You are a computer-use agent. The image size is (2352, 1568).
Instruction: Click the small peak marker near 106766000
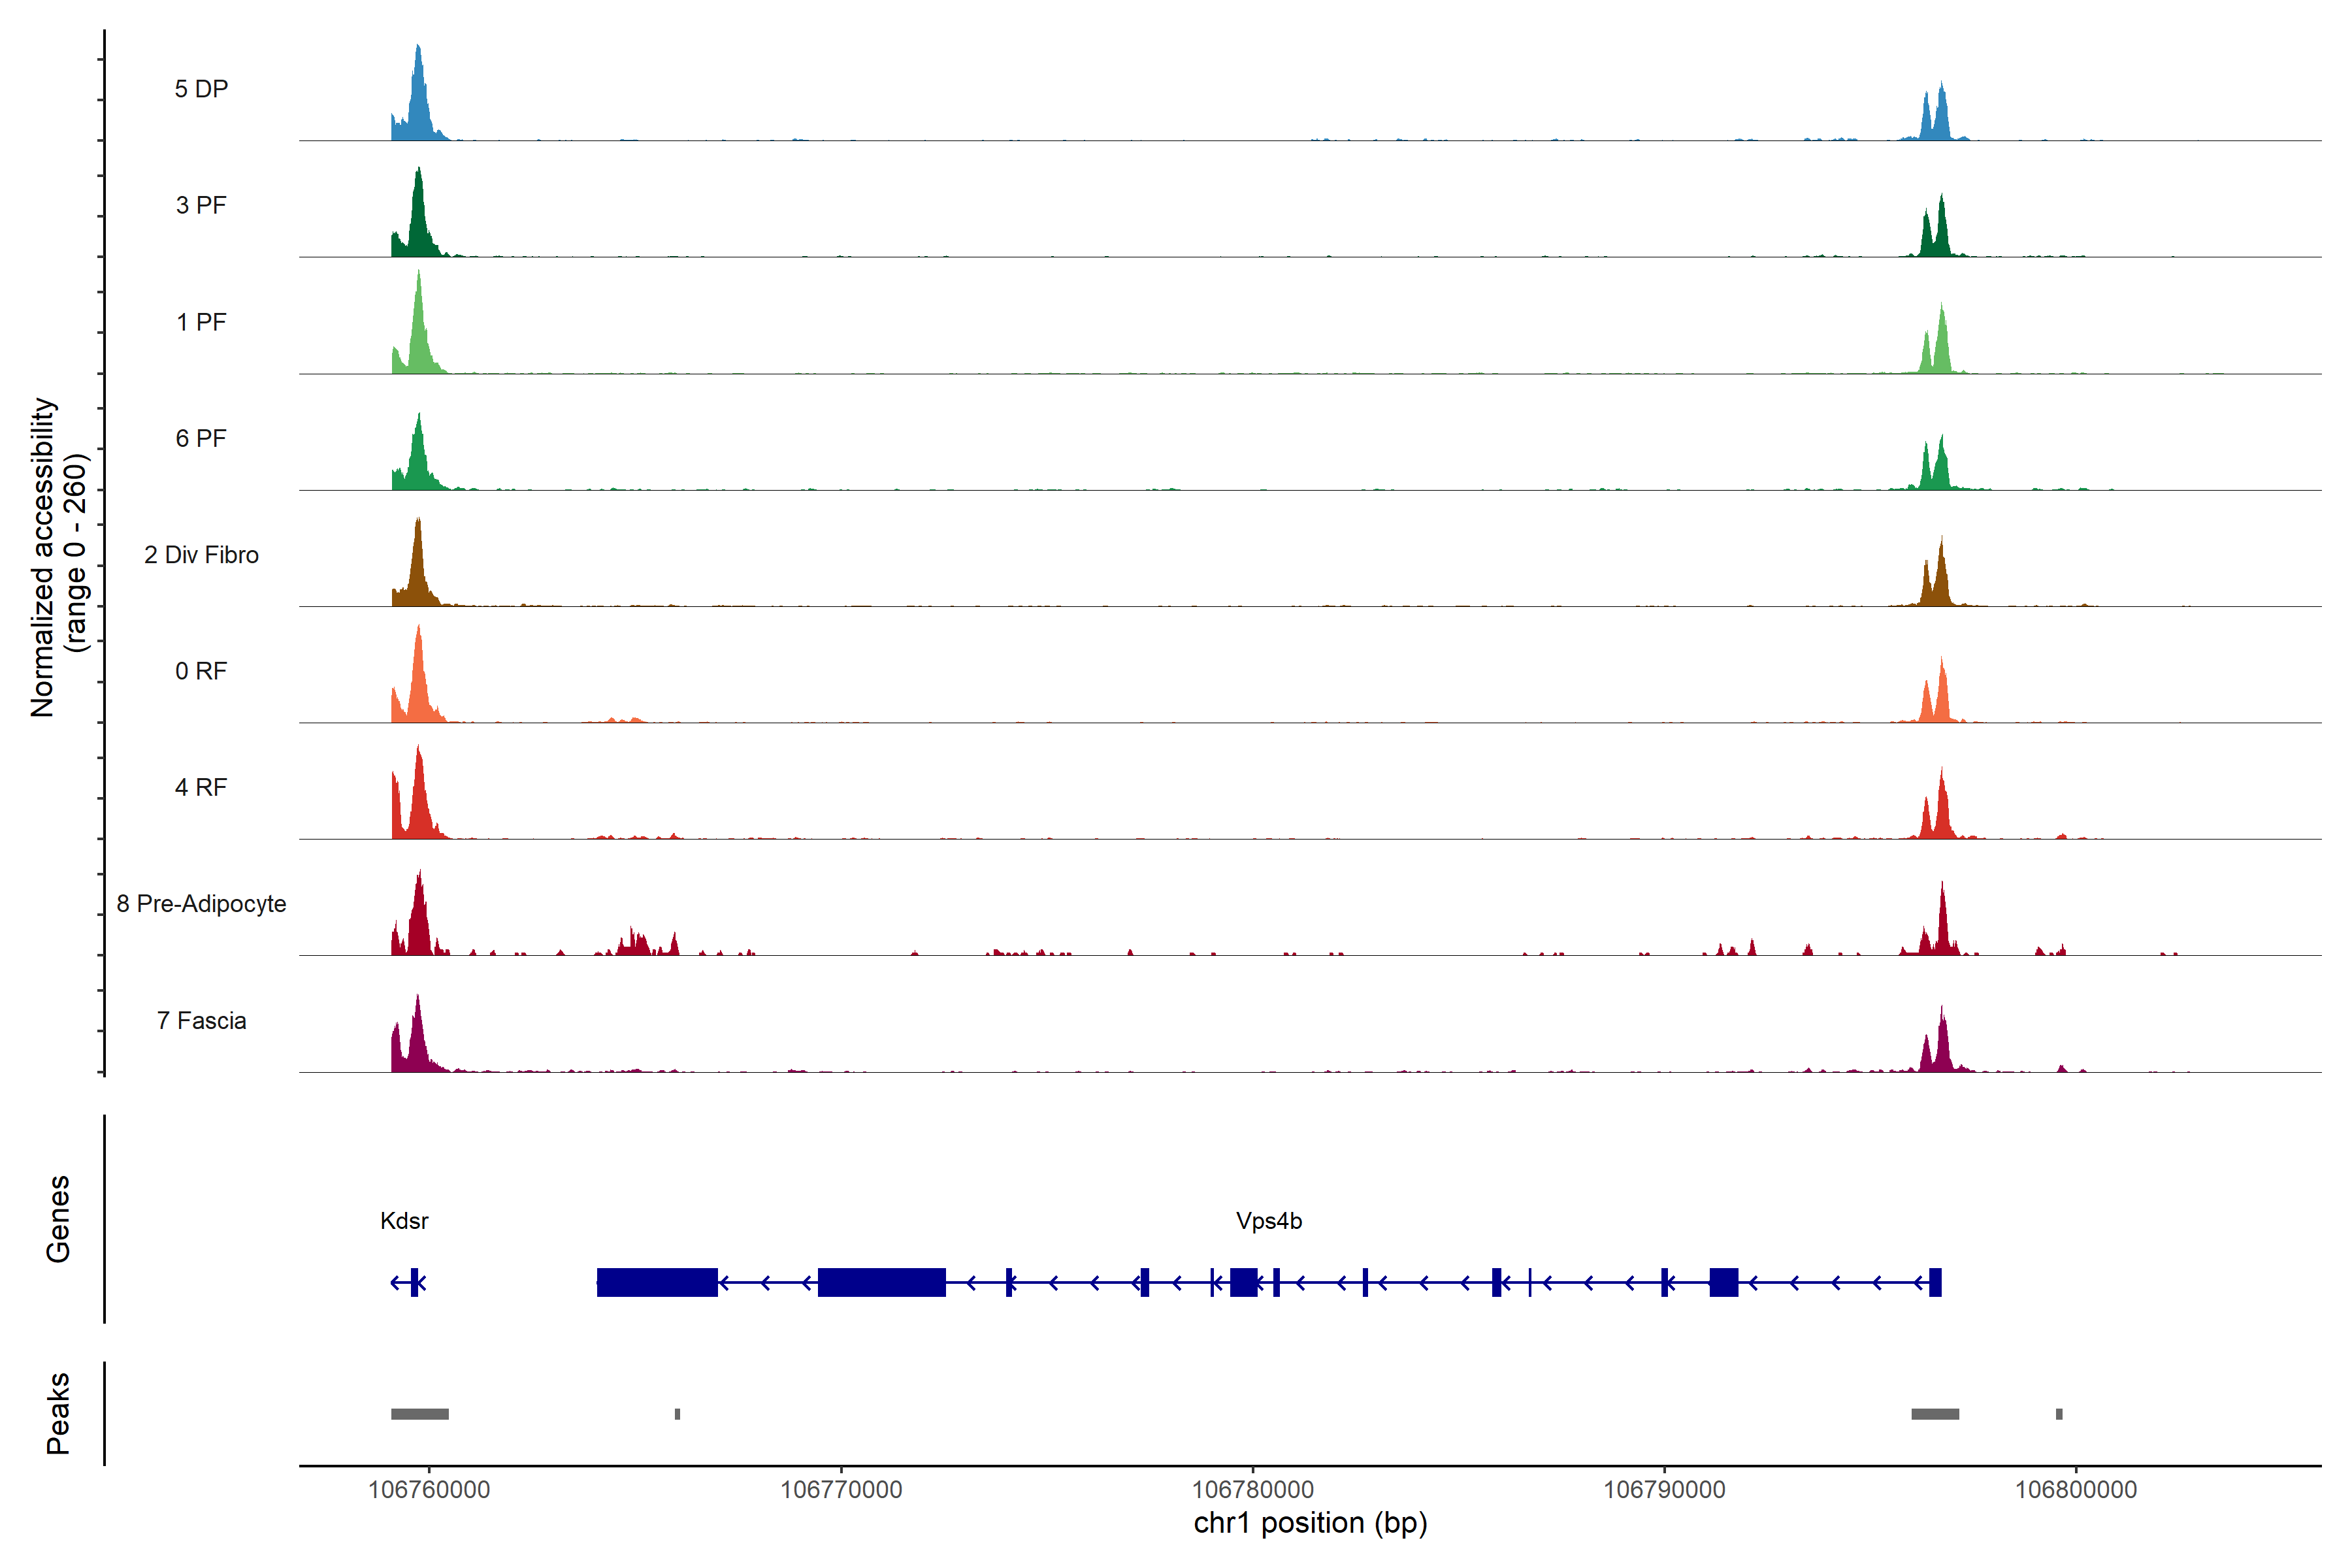(677, 1414)
